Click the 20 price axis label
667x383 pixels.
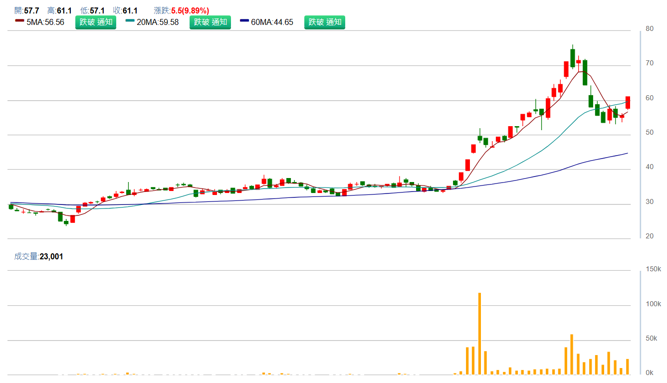(650, 236)
